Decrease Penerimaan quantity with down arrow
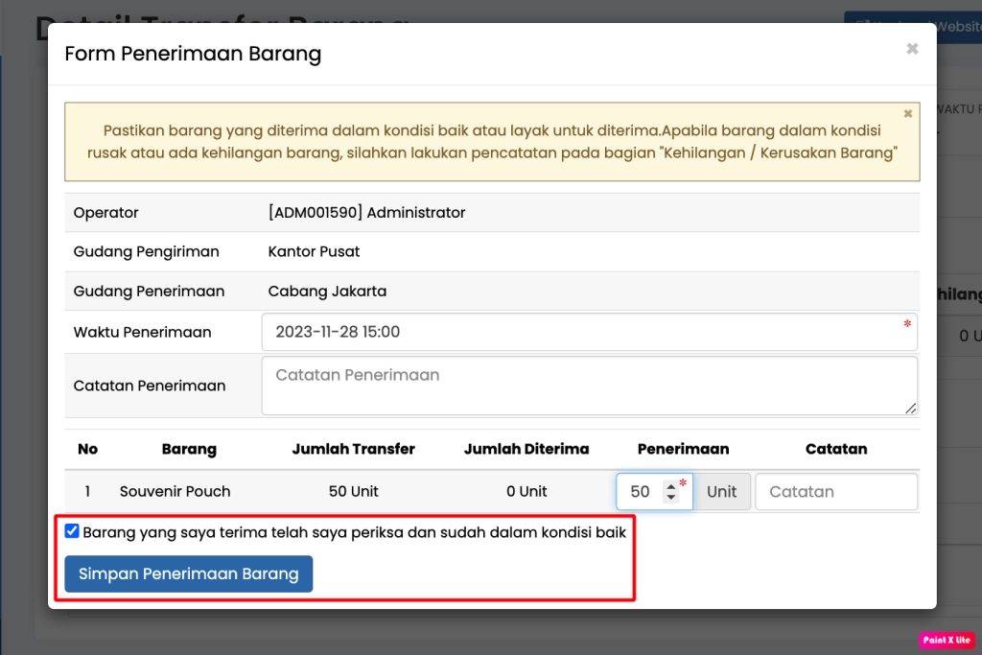This screenshot has height=655, width=982. [x=671, y=498]
